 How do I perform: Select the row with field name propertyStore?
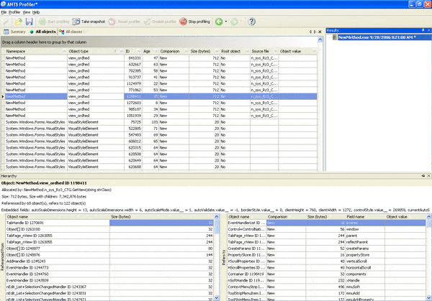click(x=326, y=255)
